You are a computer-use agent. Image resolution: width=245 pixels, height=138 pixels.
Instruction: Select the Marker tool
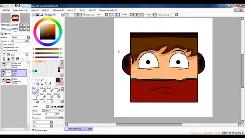pyautogui.click(x=36, y=95)
